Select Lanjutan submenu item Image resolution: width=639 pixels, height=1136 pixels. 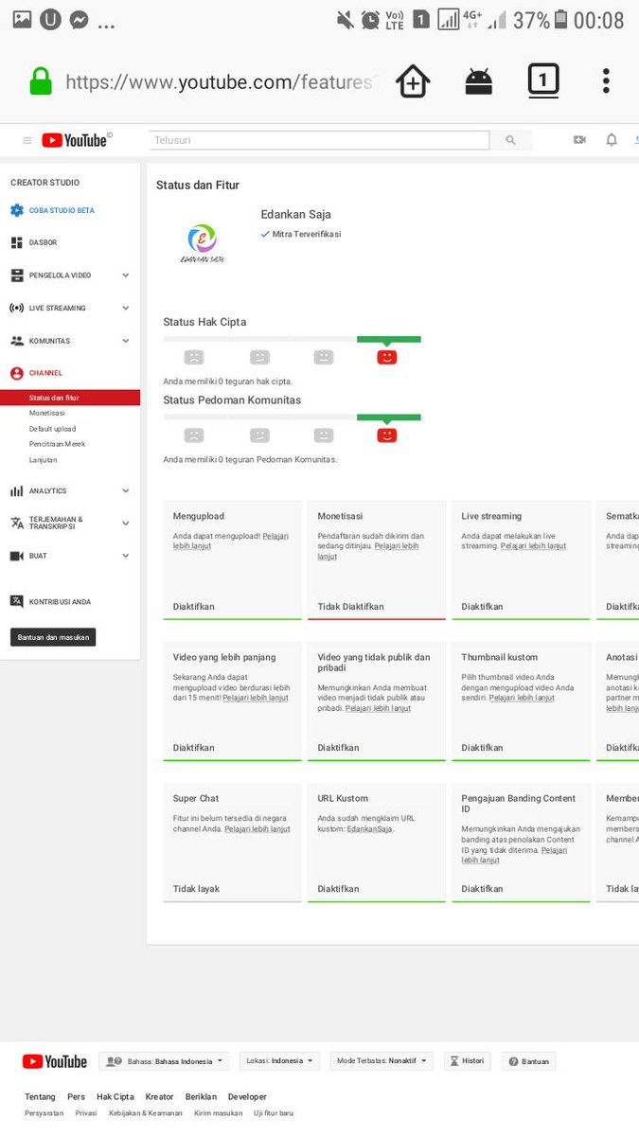(x=44, y=460)
